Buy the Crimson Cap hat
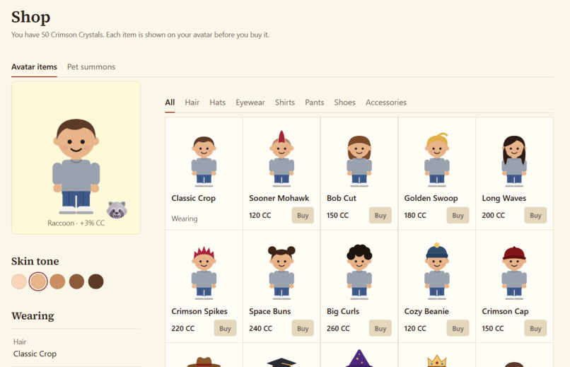Screen dimensions: 570x367 (x=535, y=328)
